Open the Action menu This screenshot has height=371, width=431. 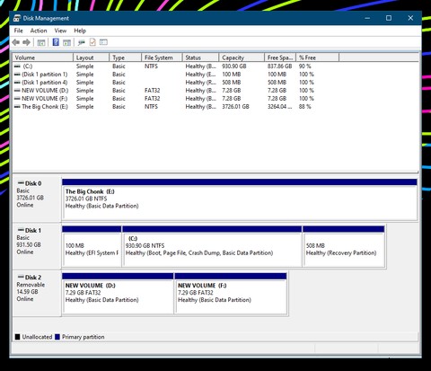39,31
